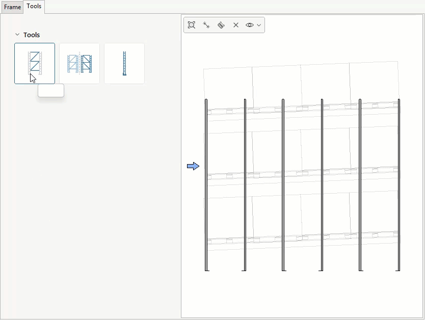Open the dropdown arrow beside the eye icon
Screen dimensions: 425x320
tap(259, 25)
